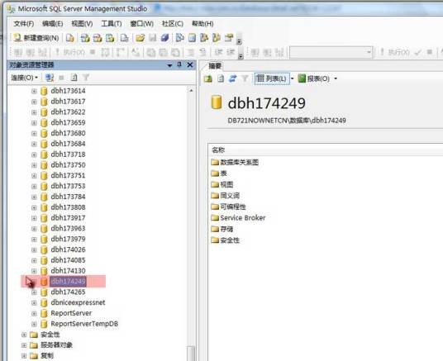Click the Up one level icon in Summary toolbar
Image resolution: width=443 pixels, height=361 pixels.
tap(208, 78)
